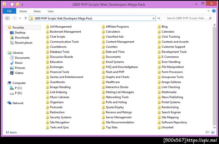
Task: Select the Polls and Voting folder icon
Action: [103, 102]
